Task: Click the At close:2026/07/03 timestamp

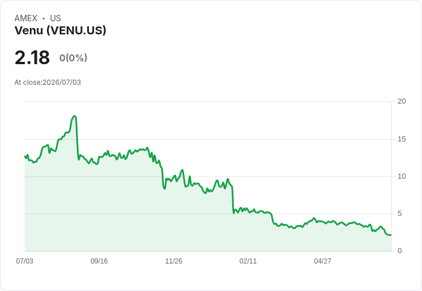Action: tap(48, 82)
